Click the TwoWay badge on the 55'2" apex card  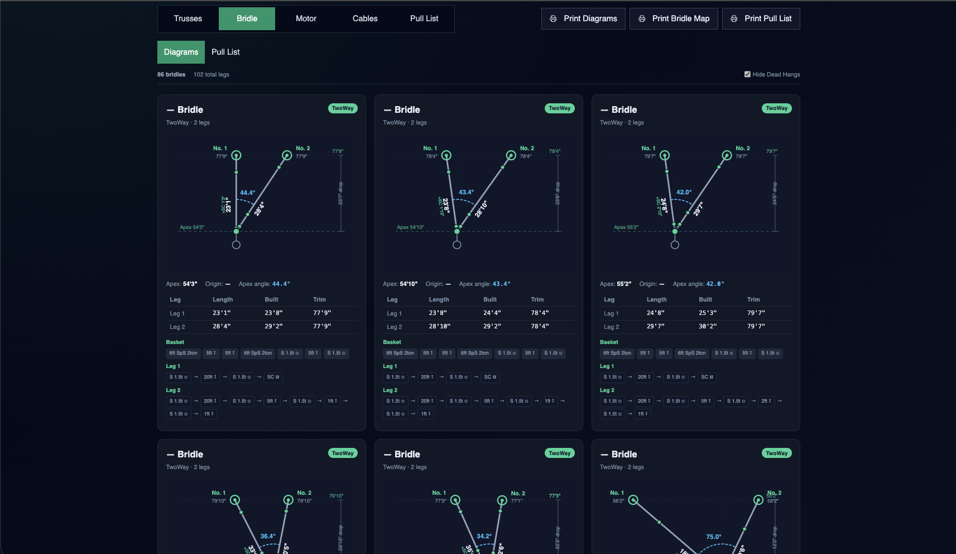tap(777, 108)
